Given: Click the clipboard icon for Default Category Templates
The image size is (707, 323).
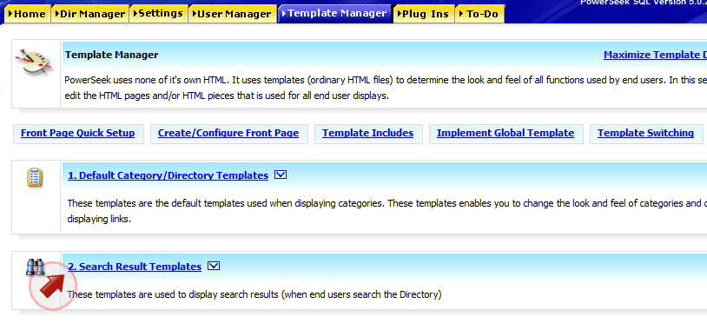Looking at the screenshot, I should click(35, 177).
